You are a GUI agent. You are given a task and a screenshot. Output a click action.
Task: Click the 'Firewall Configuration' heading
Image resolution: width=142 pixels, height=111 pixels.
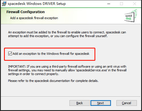pyautogui.click(x=26, y=12)
